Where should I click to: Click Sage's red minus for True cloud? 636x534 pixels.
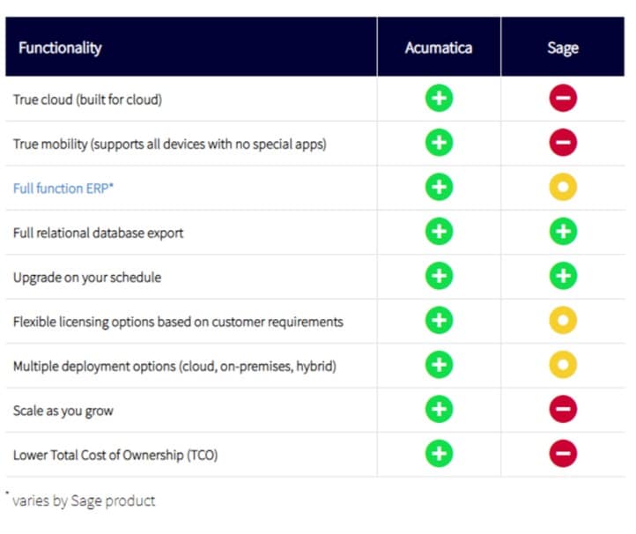click(563, 98)
